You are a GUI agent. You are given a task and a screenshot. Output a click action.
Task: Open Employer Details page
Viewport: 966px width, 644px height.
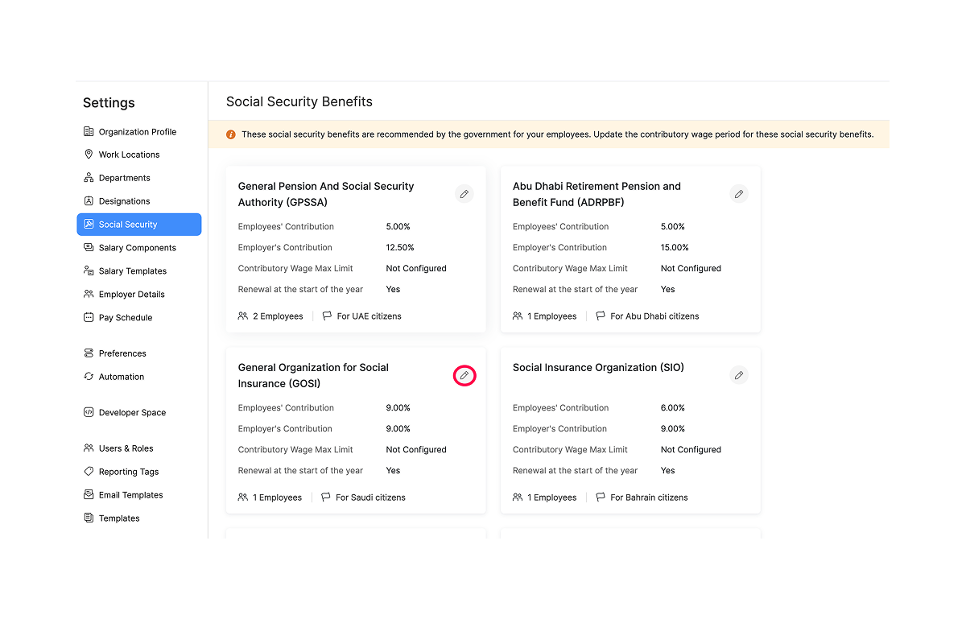(131, 295)
